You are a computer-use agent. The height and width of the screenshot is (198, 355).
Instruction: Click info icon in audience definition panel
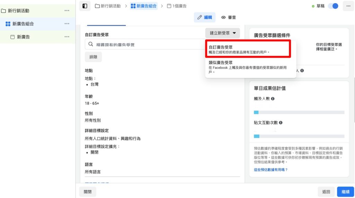click(302, 71)
